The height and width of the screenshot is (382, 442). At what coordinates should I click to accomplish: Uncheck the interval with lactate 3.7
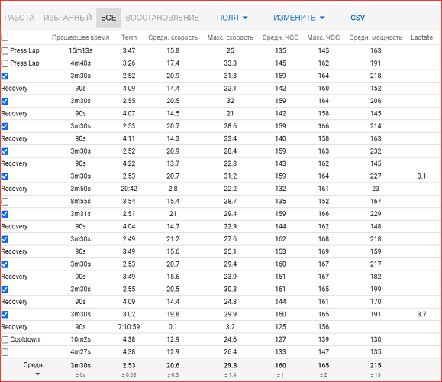pos(5,314)
